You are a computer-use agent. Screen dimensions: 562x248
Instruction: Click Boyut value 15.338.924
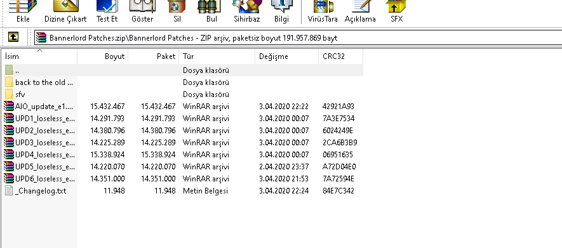[107, 155]
